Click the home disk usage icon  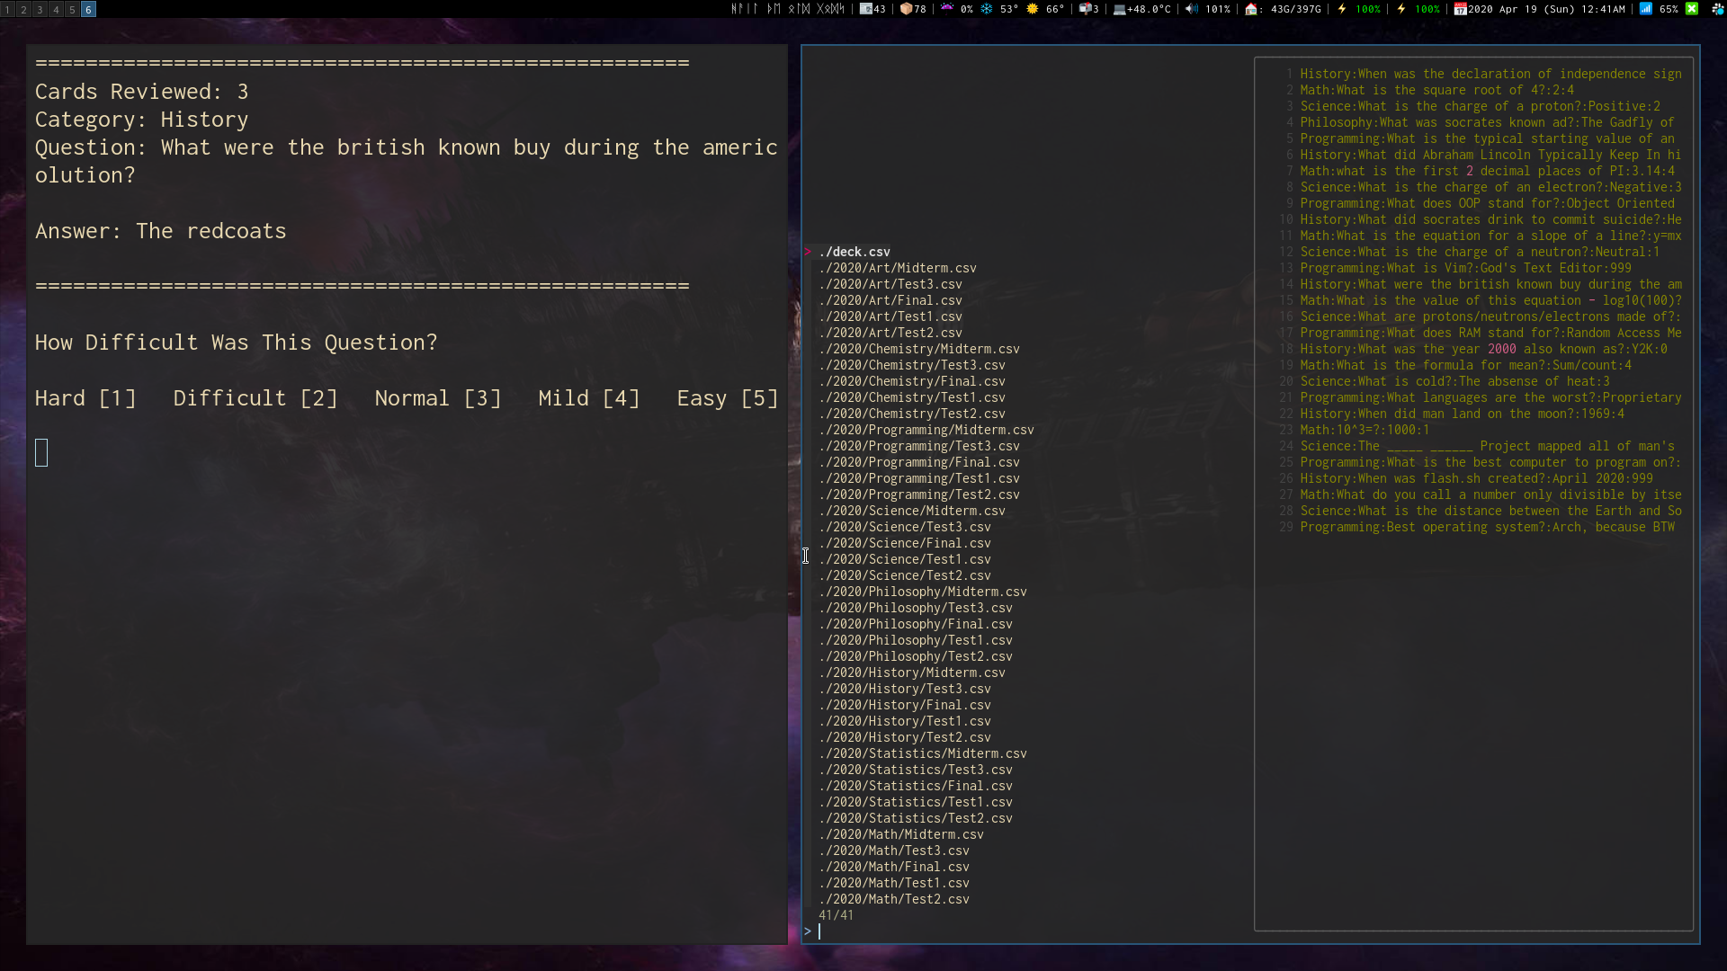(1251, 9)
